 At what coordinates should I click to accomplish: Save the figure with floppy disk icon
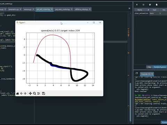click(43, 93)
